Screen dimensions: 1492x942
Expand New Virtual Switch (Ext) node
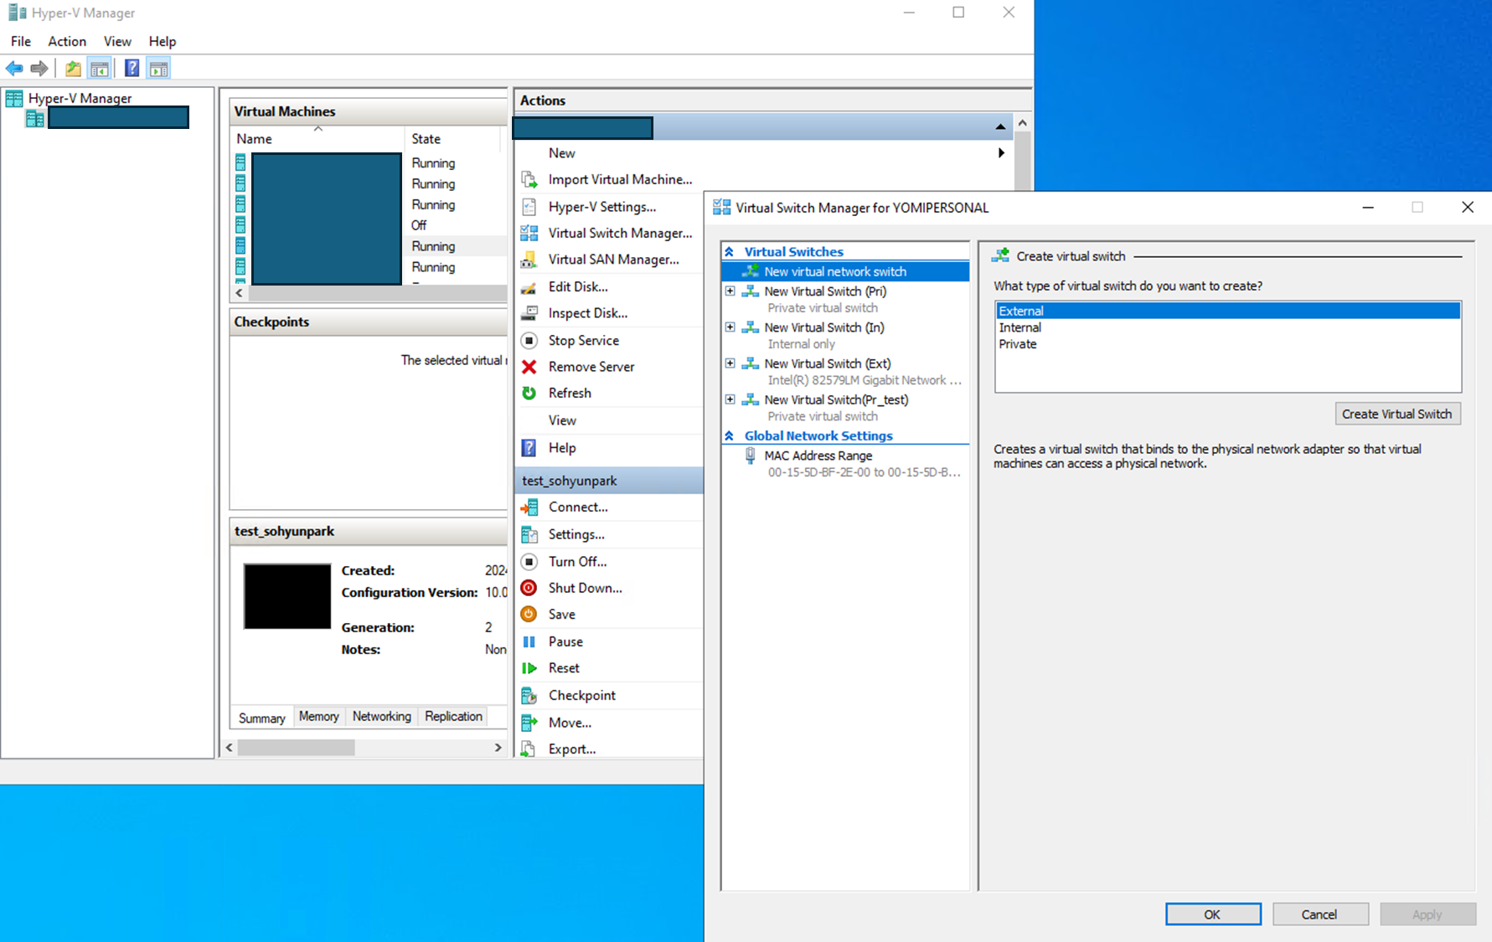[731, 363]
